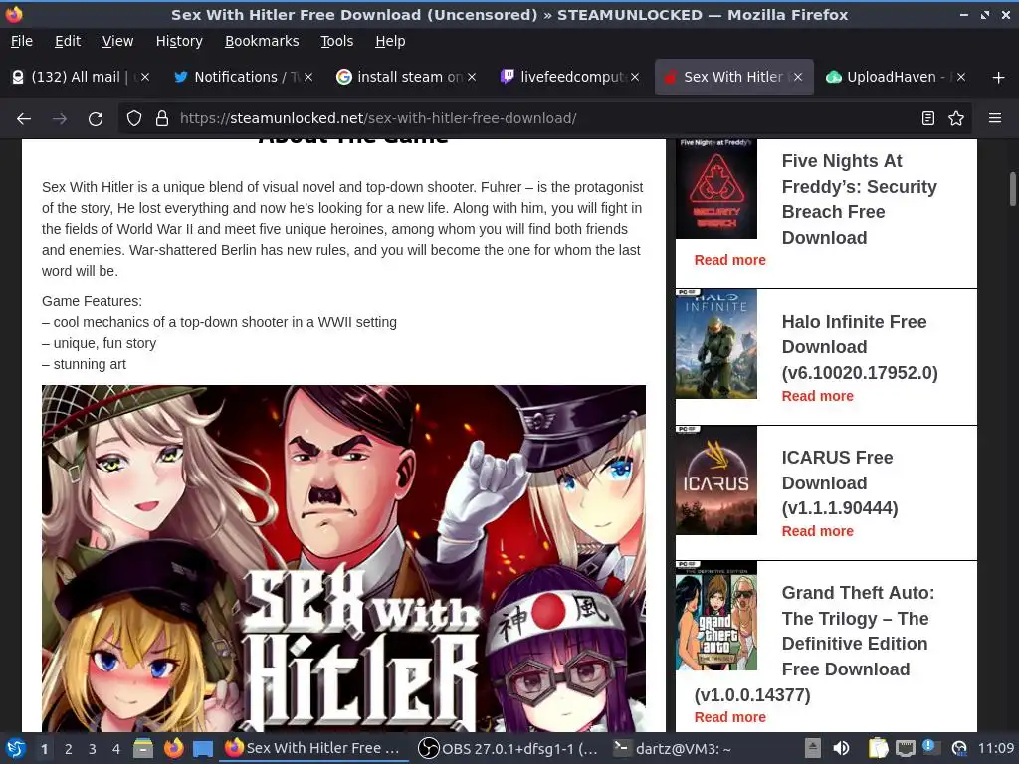Image resolution: width=1019 pixels, height=764 pixels.
Task: Close the UploadHaven tab
Action: click(x=961, y=77)
